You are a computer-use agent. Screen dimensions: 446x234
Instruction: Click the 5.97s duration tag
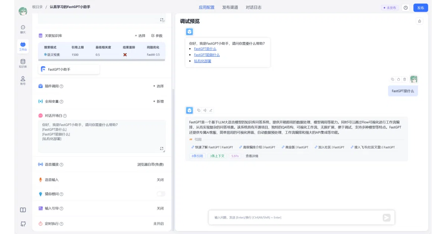click(235, 156)
